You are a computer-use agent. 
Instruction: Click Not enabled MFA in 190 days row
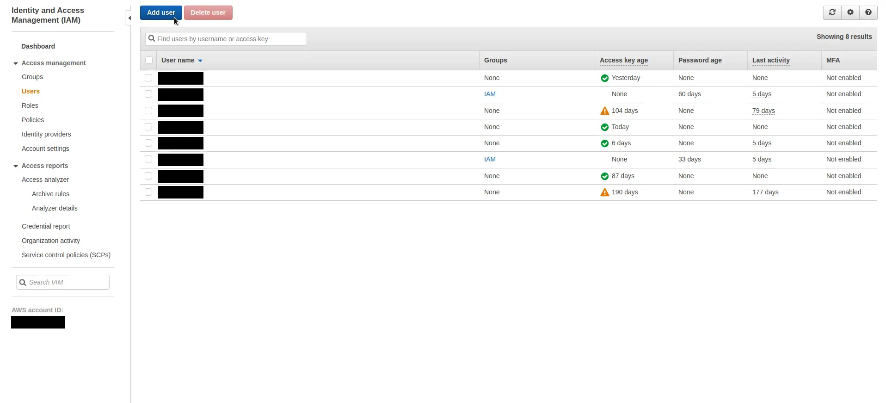click(843, 192)
